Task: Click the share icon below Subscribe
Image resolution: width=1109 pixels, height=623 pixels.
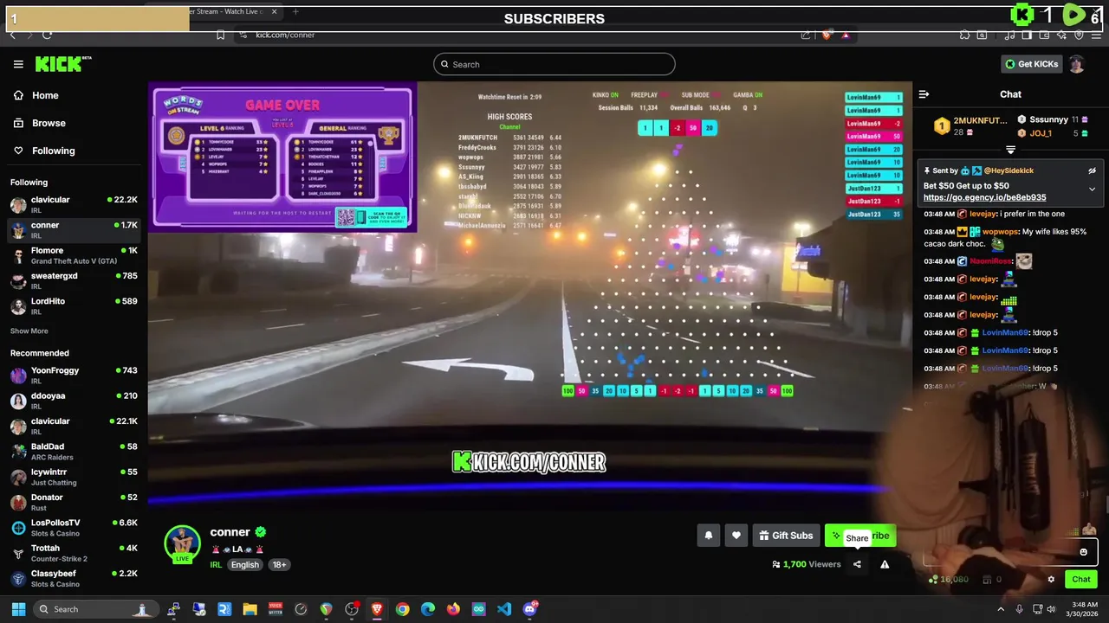Action: 857,564
